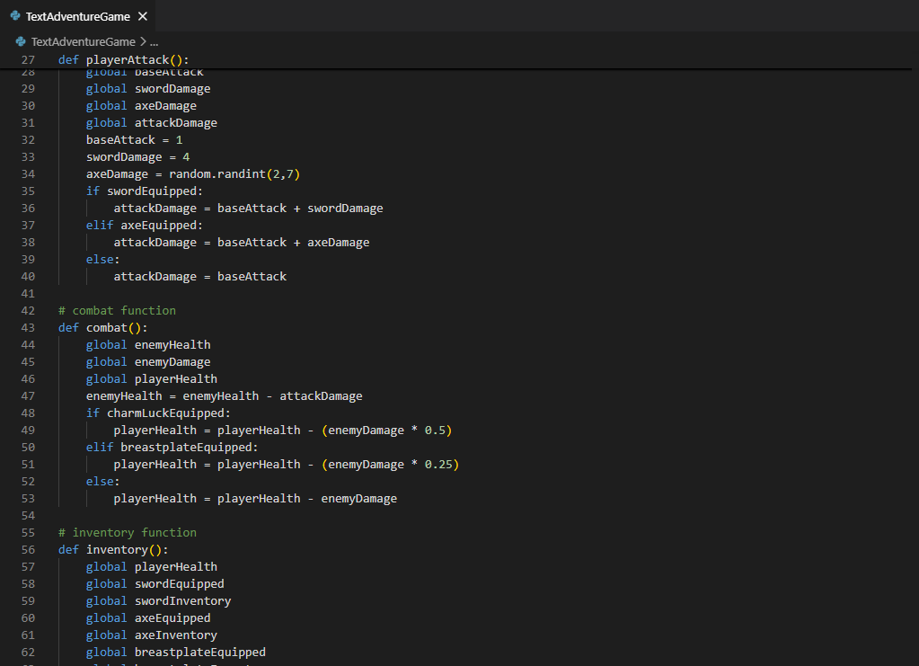This screenshot has height=666, width=919.
Task: Open the breadcrumb ellipsis symbol list
Action: 155,41
